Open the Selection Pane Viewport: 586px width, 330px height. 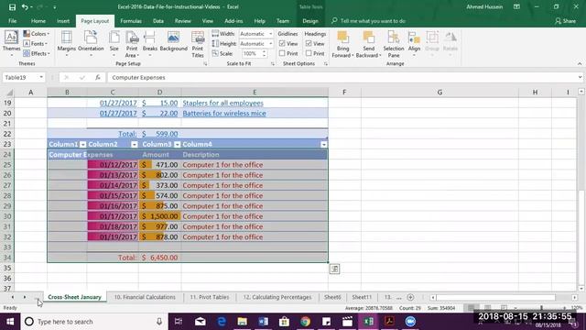click(394, 44)
